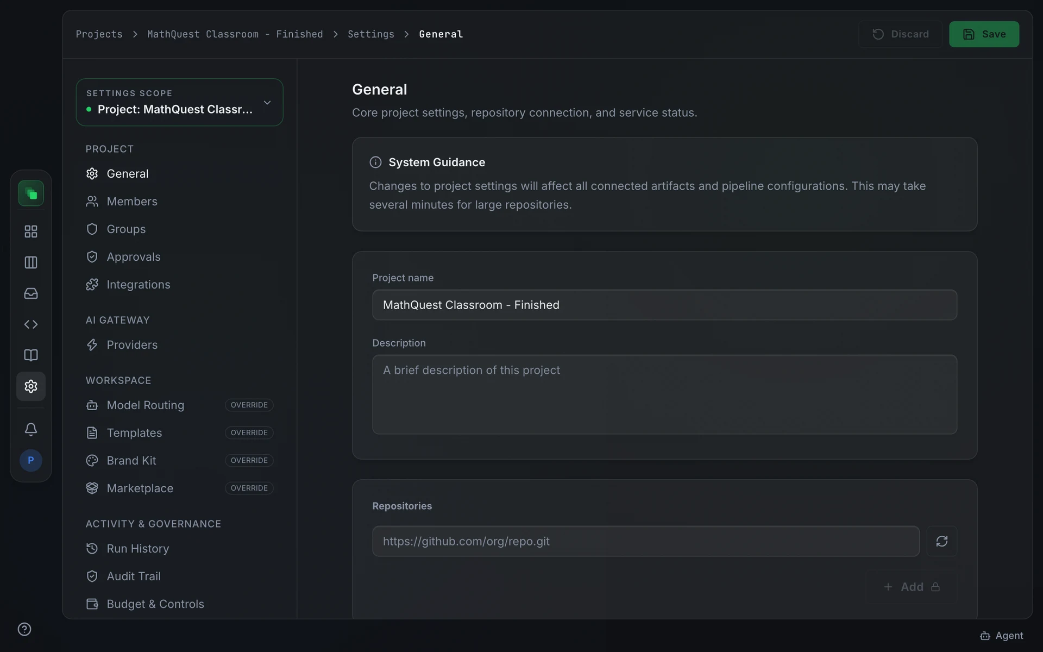Open Groups settings page
The height and width of the screenshot is (652, 1043).
(x=179, y=229)
